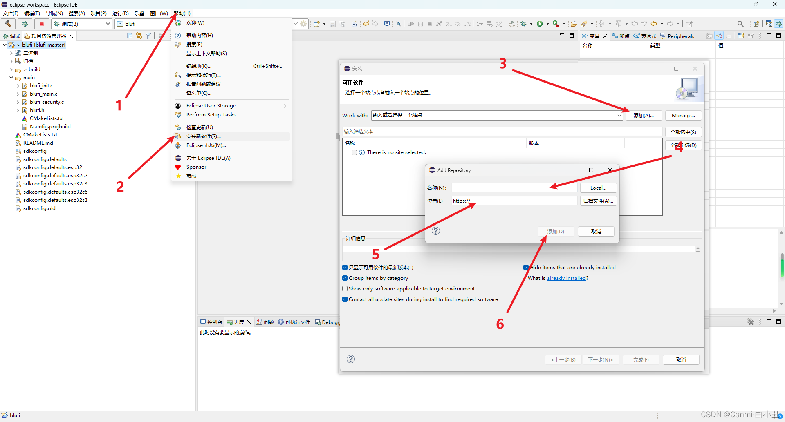Screen dimensions: 785x422
Task: Uncheck Group items by category
Action: click(x=345, y=278)
